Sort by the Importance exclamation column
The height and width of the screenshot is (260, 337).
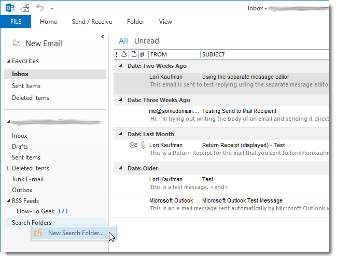click(x=117, y=54)
